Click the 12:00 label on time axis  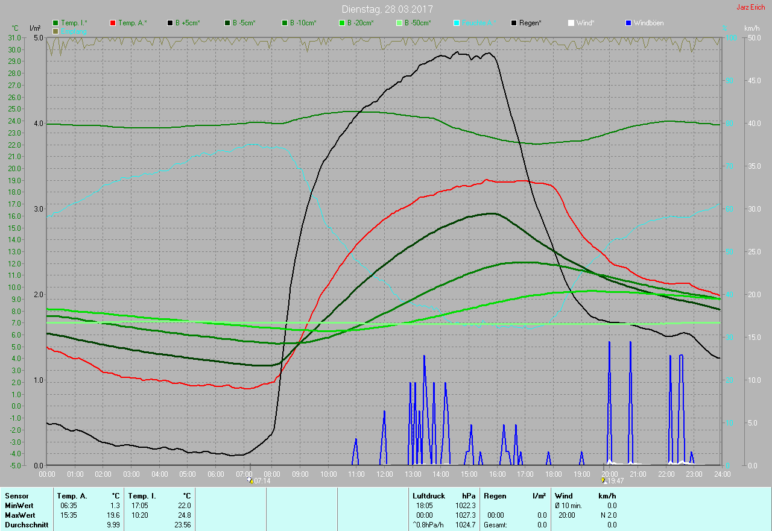coord(384,474)
